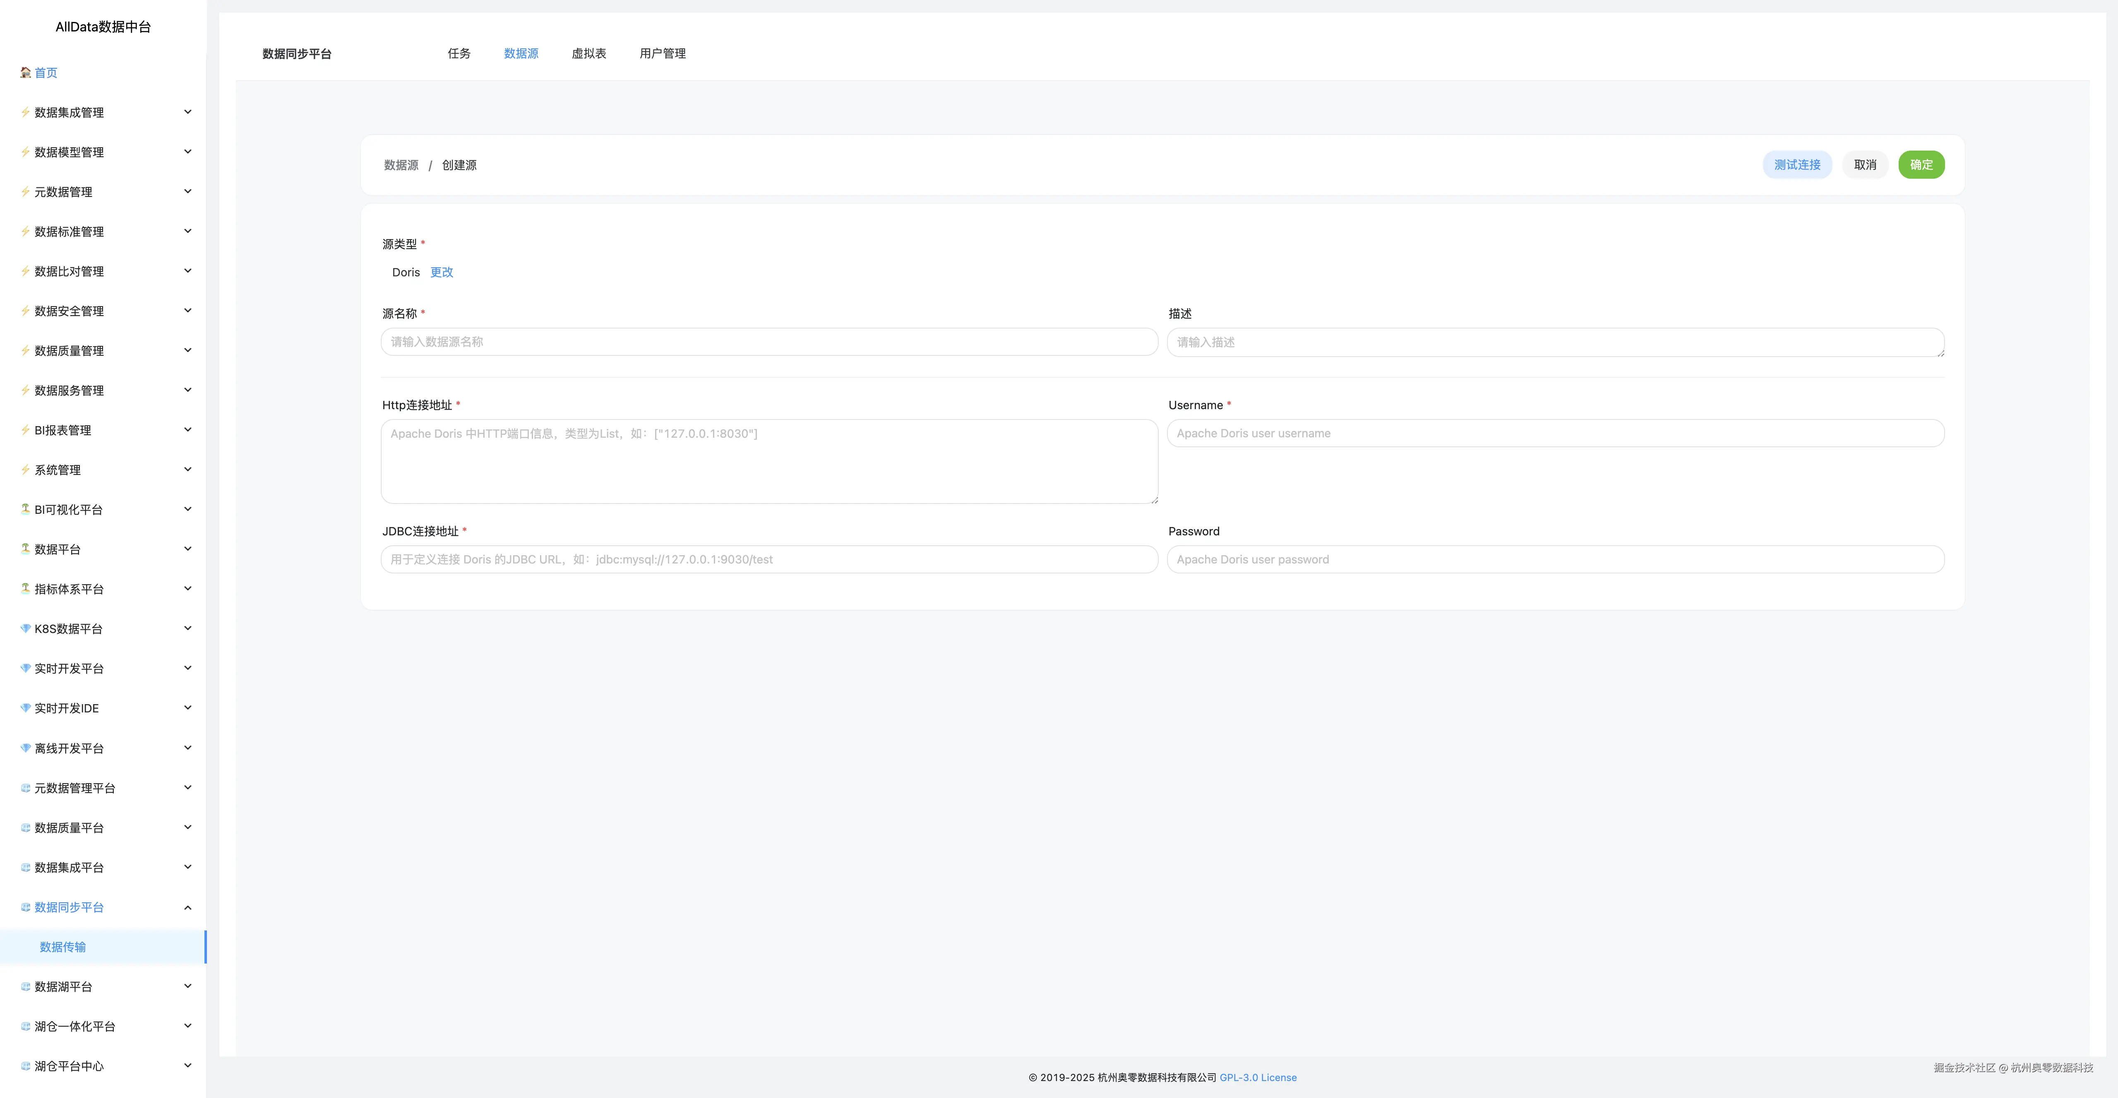
Task: Click the home icon beside 首页
Action: (x=26, y=72)
